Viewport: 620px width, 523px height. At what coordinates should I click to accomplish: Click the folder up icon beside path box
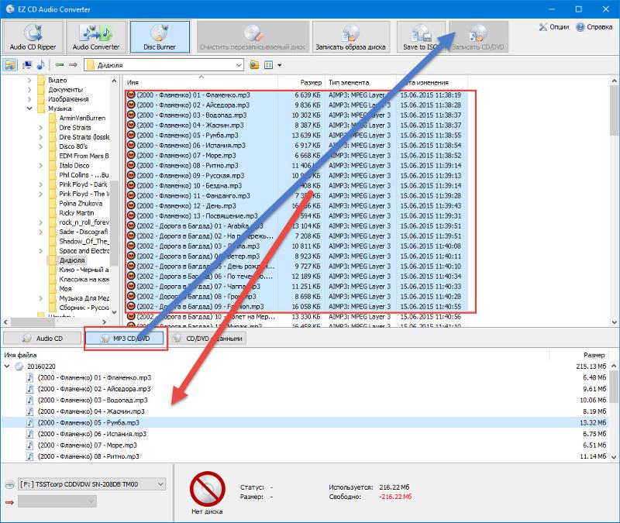click(254, 65)
